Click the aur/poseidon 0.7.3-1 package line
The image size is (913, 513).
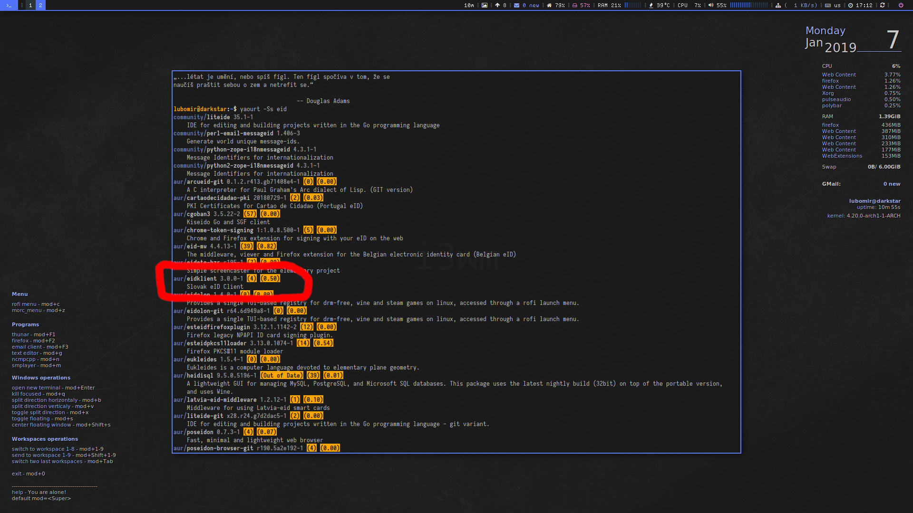(225, 432)
